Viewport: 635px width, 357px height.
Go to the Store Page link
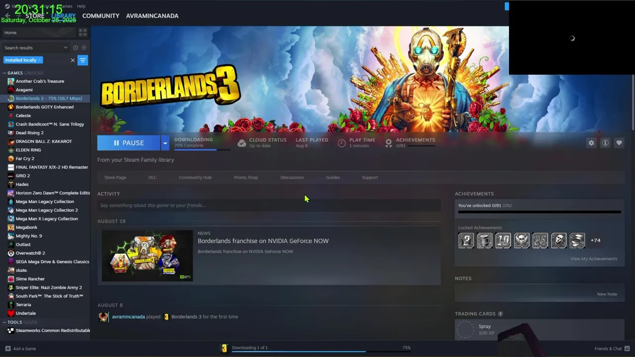click(115, 178)
